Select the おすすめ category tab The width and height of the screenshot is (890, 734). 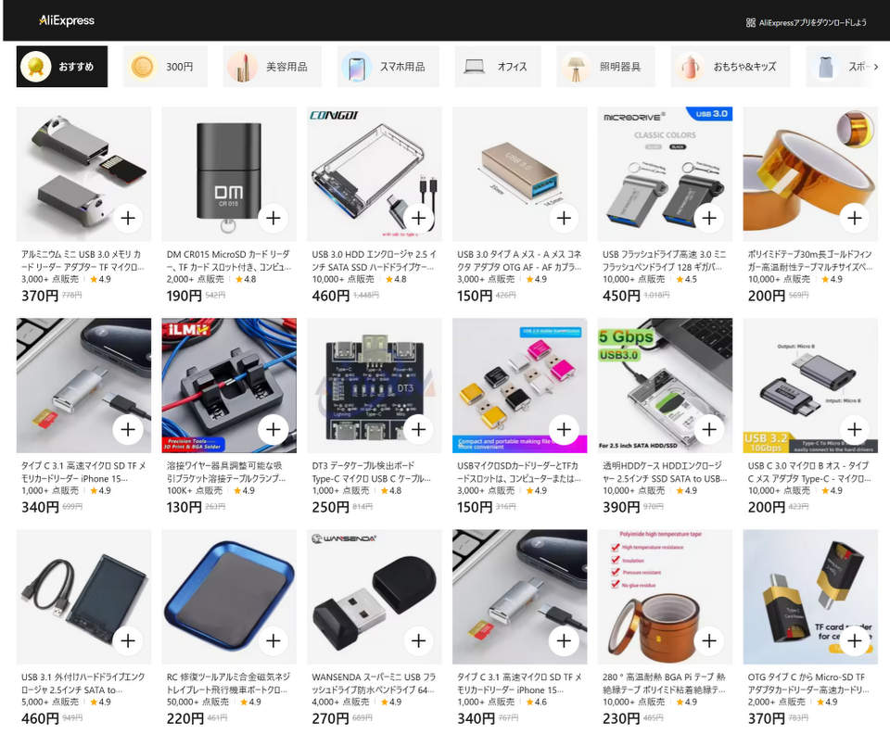coord(62,67)
